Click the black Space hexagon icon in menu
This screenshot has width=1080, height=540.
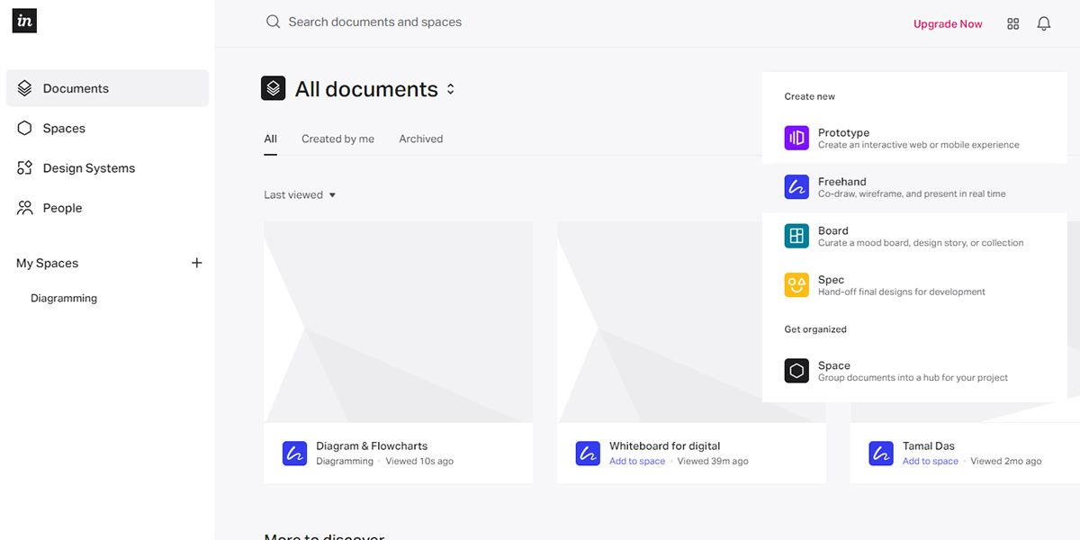pos(796,371)
